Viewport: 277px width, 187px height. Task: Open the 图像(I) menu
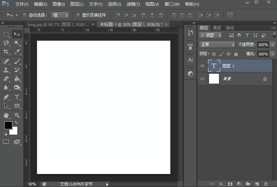pyautogui.click(x=59, y=4)
